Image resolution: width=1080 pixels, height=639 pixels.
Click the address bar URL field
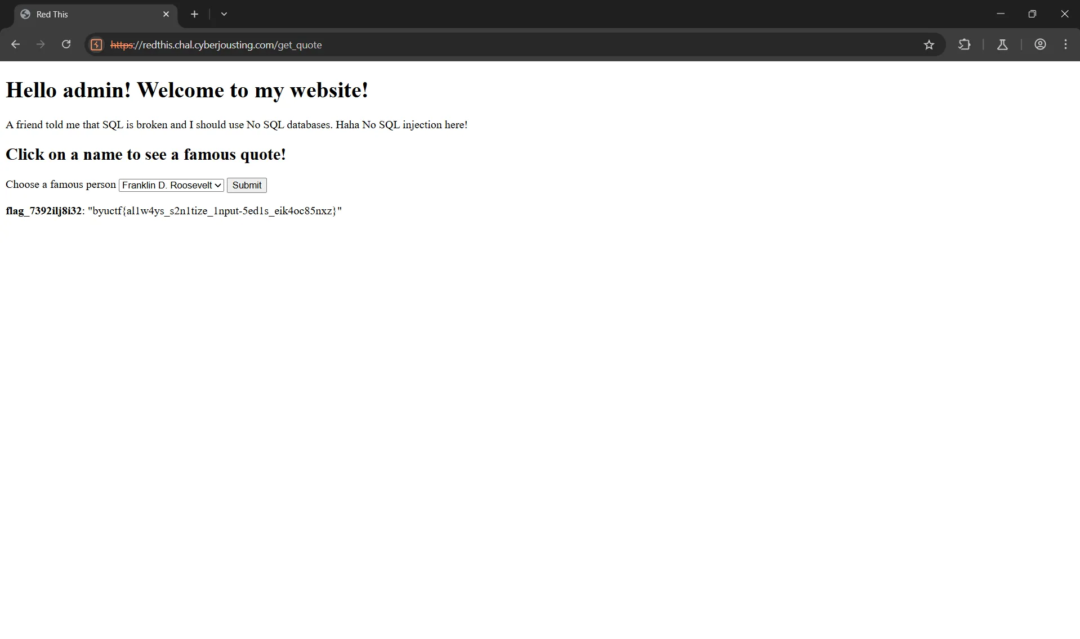click(507, 45)
